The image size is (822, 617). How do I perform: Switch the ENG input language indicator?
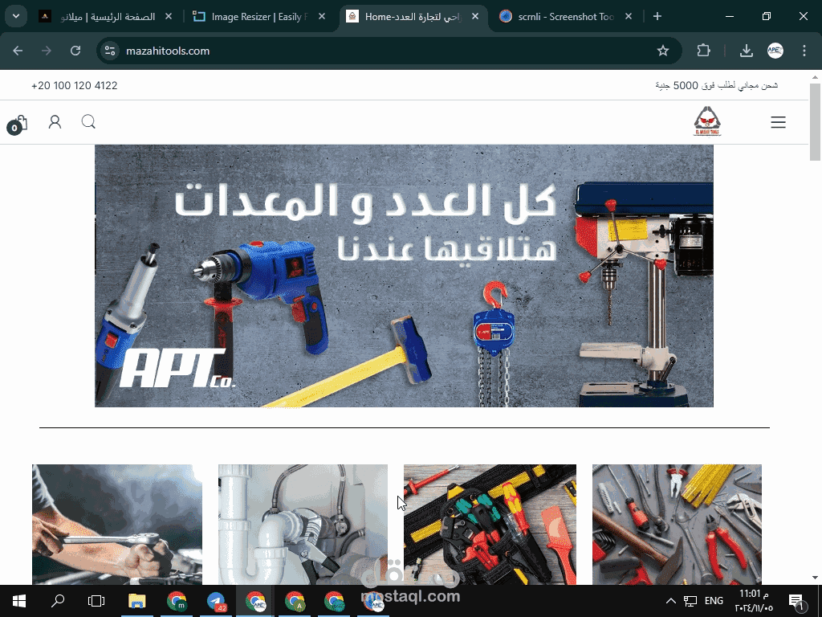point(714,601)
